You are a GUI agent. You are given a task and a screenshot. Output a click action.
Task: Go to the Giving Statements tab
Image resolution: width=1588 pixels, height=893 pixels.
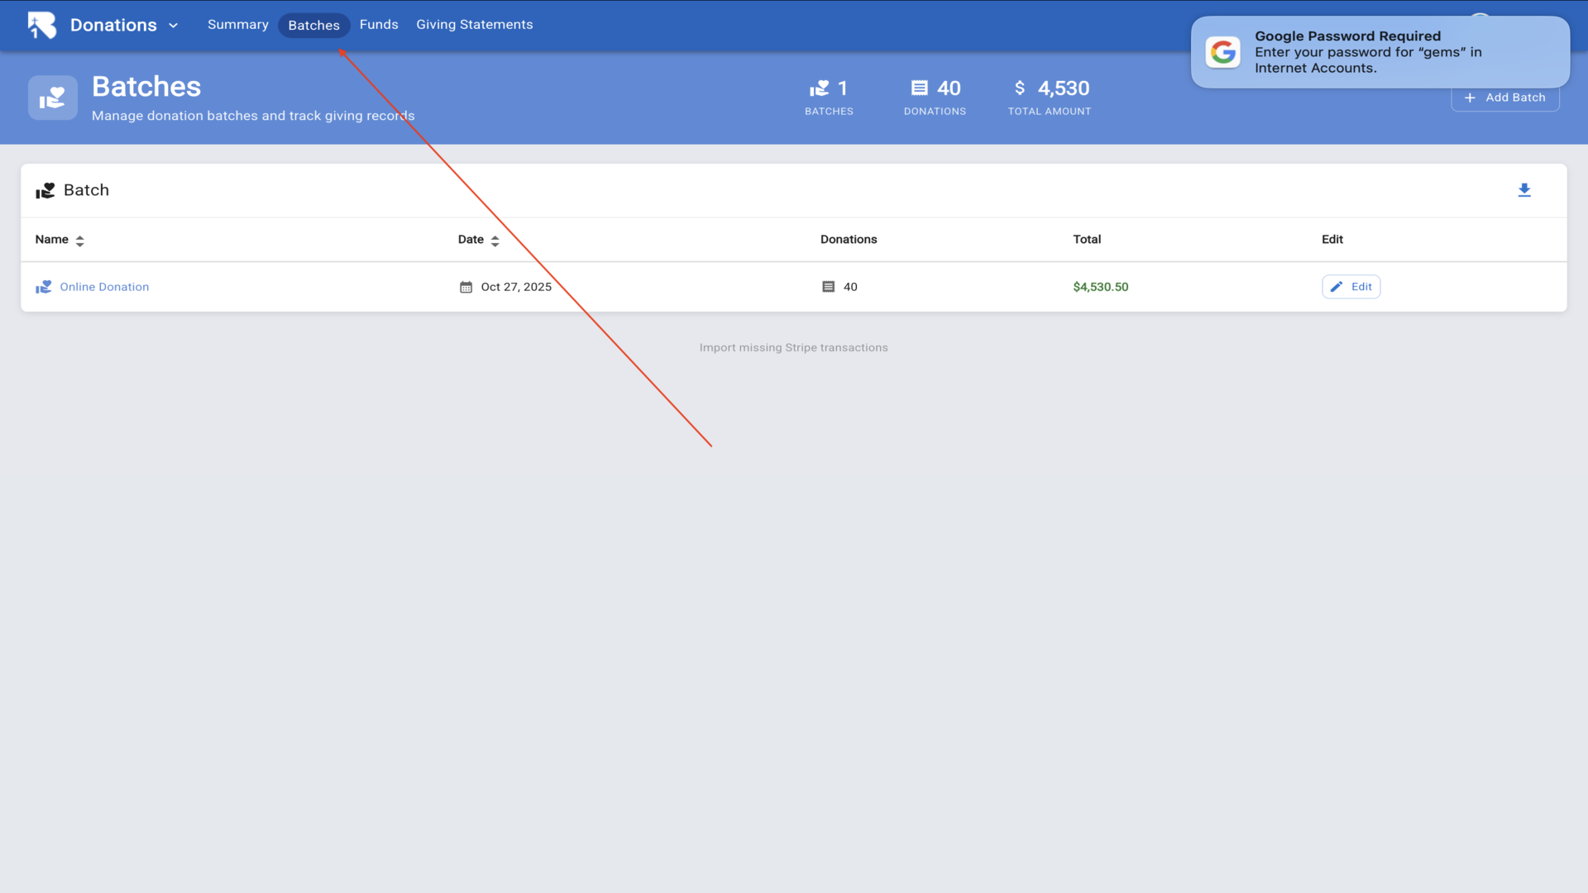pyautogui.click(x=474, y=25)
